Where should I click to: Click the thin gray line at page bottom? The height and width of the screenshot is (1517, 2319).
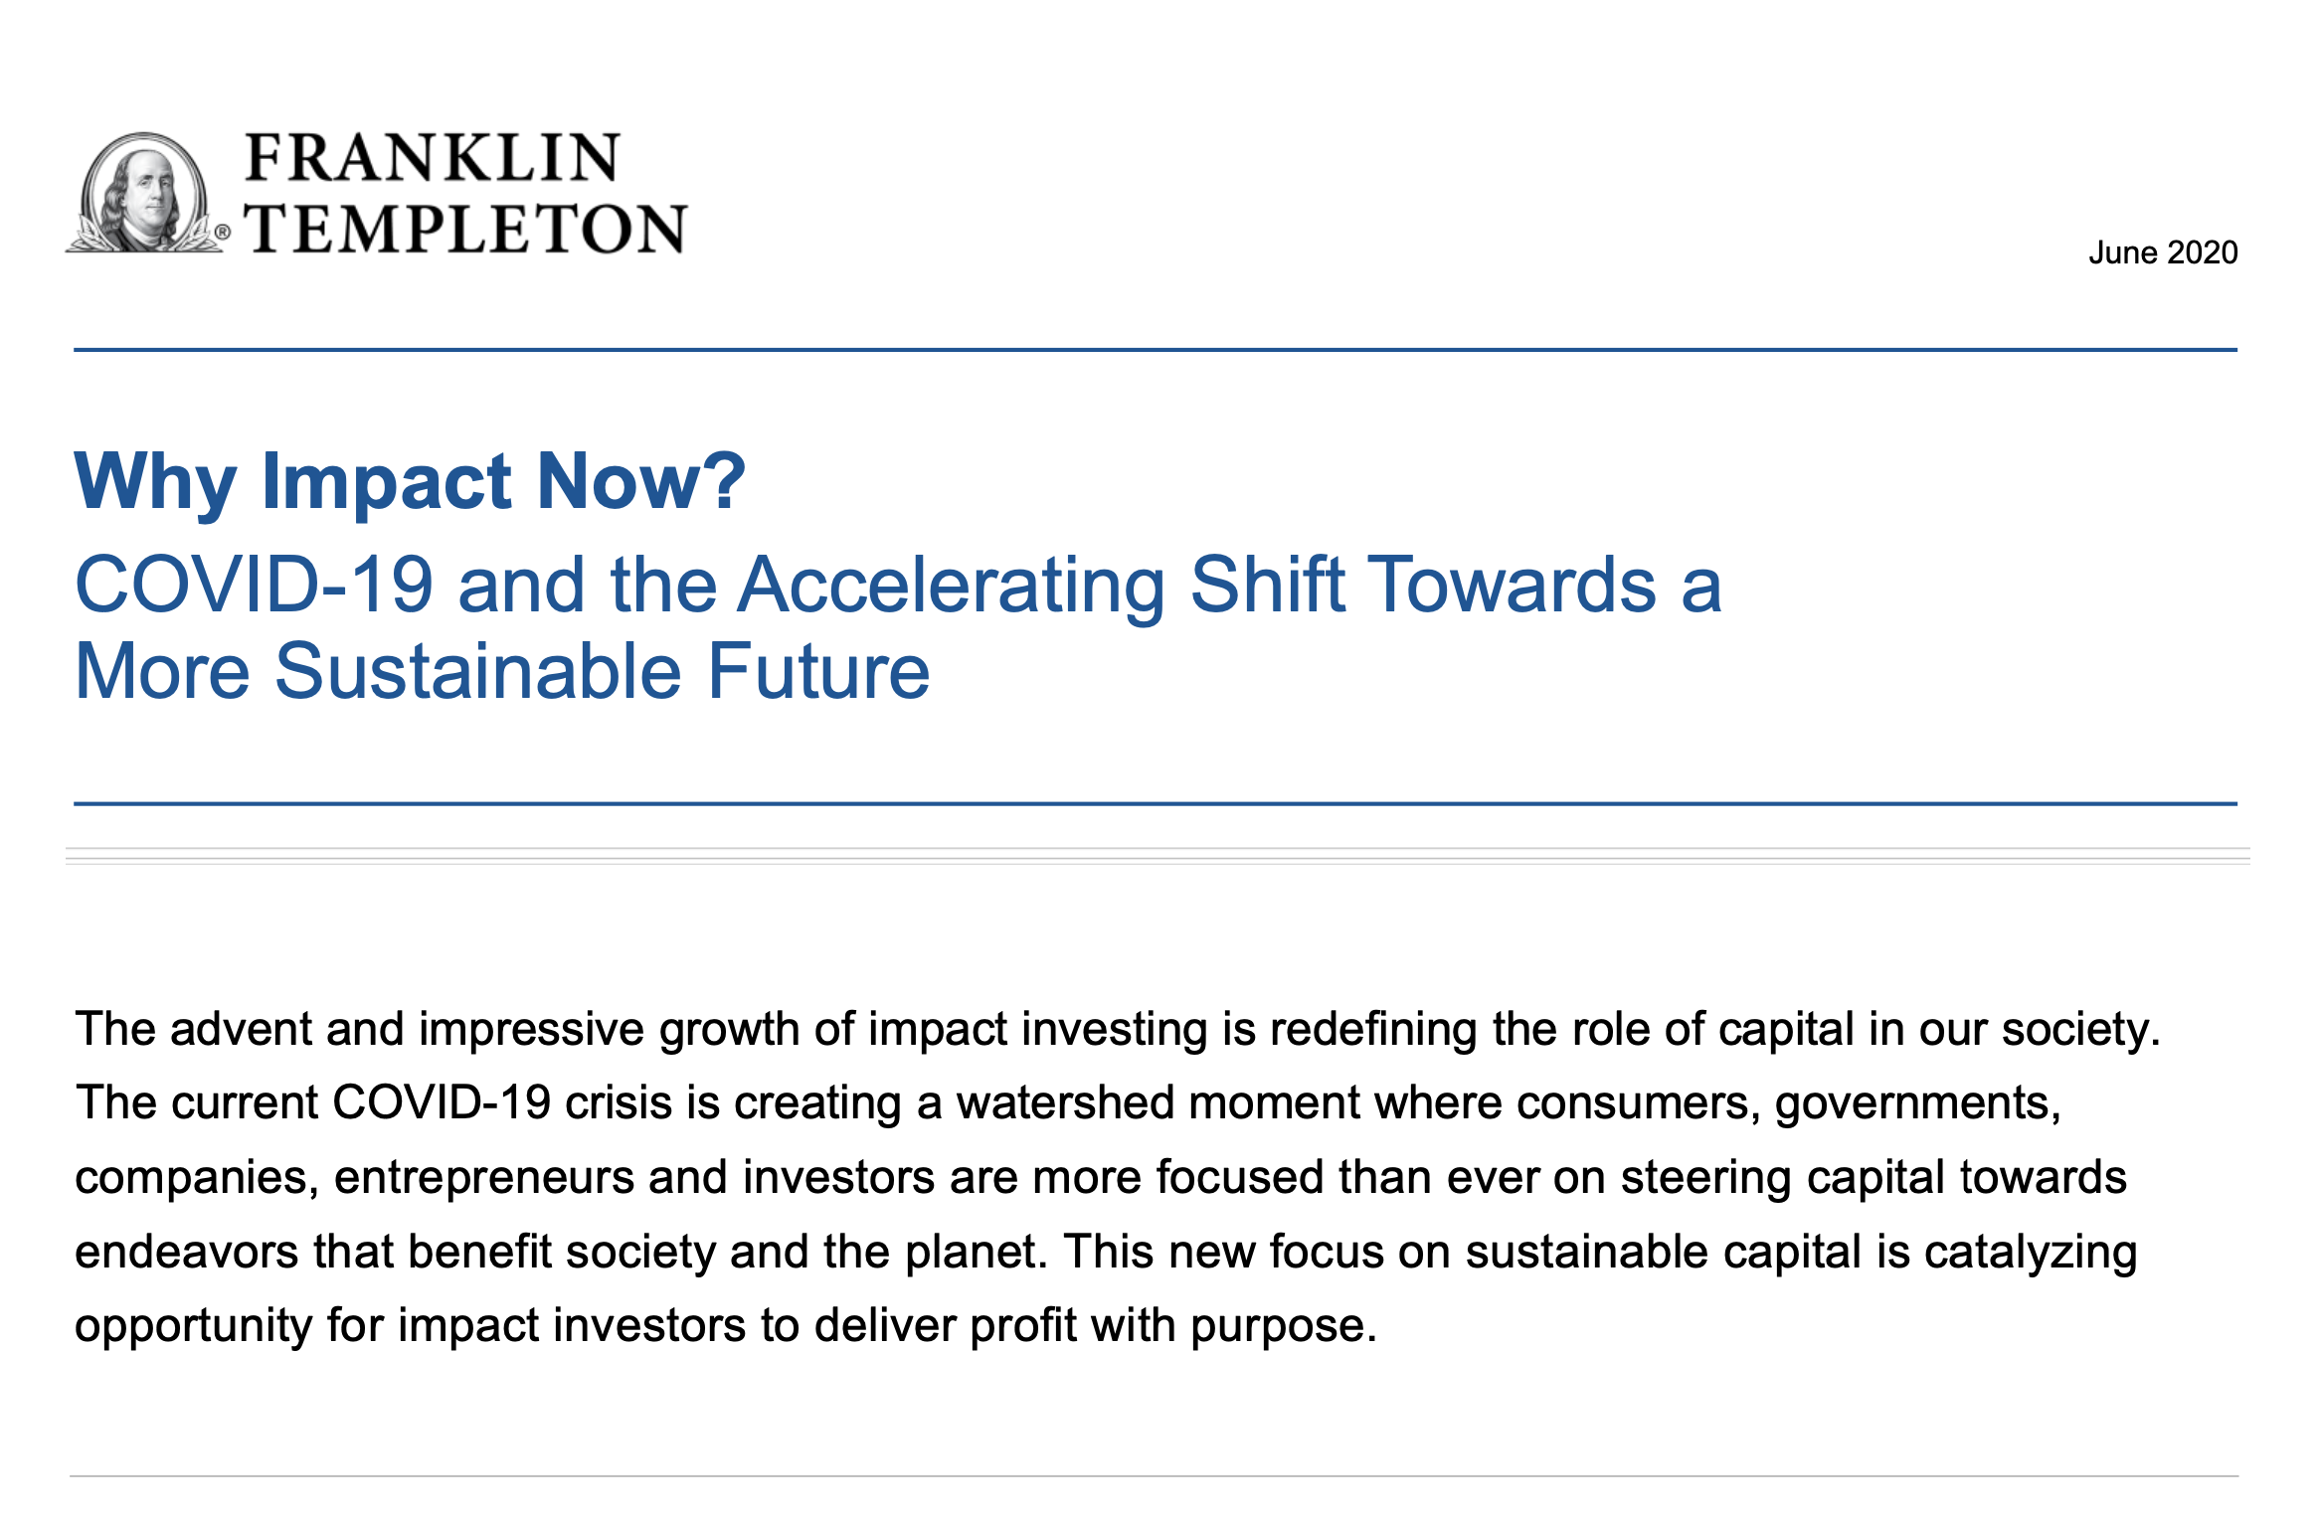(x=1154, y=1476)
